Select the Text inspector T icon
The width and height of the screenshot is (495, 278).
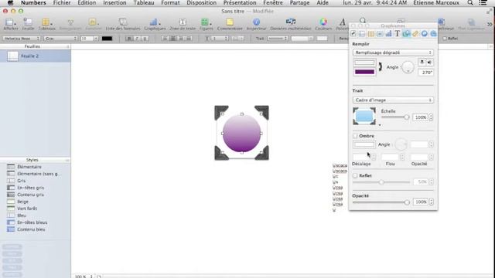click(x=398, y=33)
